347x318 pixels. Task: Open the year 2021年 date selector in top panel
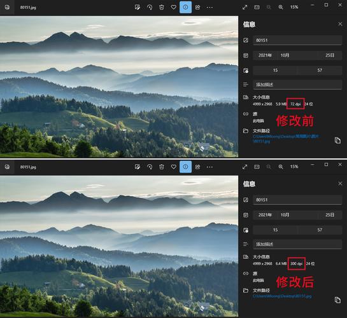click(x=265, y=55)
